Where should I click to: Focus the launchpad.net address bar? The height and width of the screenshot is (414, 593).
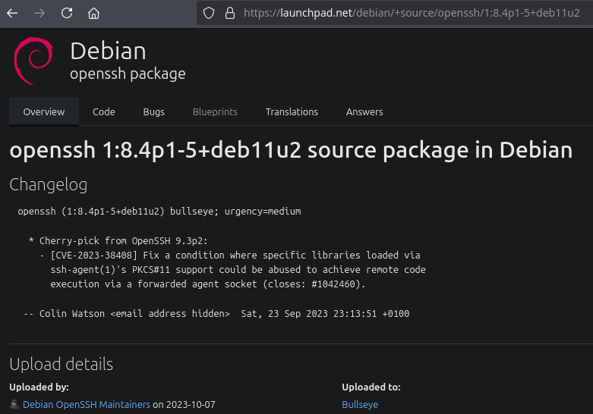[x=410, y=13]
